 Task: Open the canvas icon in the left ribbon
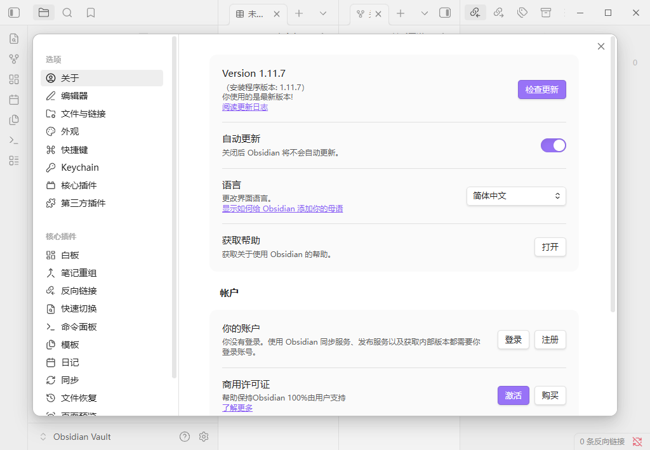click(14, 79)
